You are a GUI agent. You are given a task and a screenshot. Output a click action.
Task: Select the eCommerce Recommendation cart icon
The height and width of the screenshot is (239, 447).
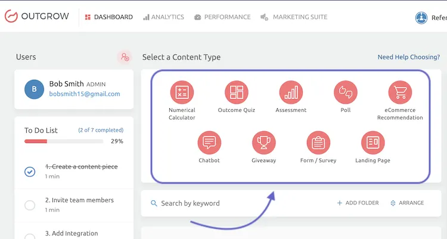pyautogui.click(x=400, y=92)
